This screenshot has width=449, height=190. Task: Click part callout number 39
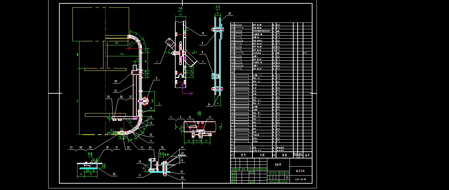(182, 153)
